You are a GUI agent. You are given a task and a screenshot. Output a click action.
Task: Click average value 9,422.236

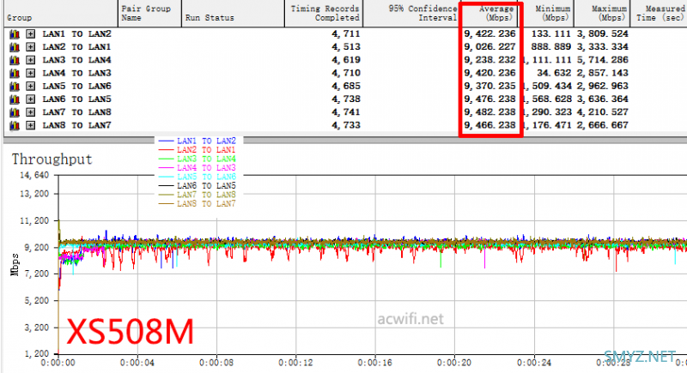point(489,34)
